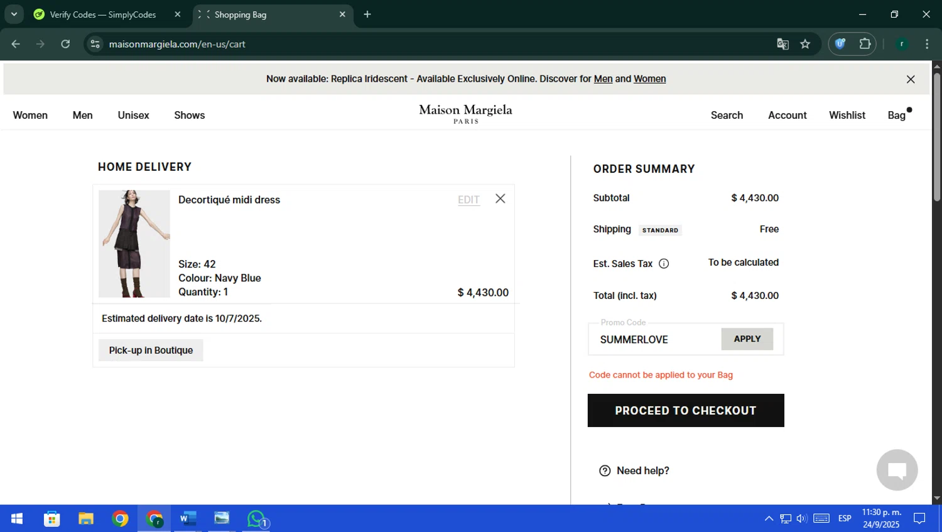This screenshot has width=942, height=532.
Task: Open the Est. Sales Tax info icon
Action: pos(664,264)
